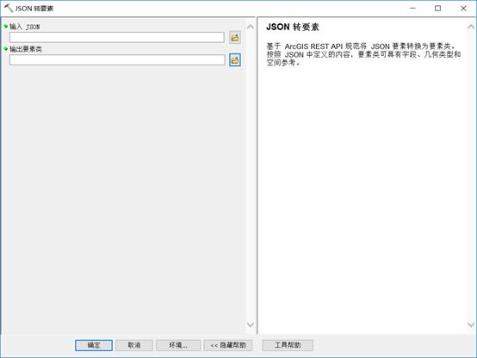The height and width of the screenshot is (358, 477).
Task: Click scroll up arrow of parameters pane
Action: [251, 27]
